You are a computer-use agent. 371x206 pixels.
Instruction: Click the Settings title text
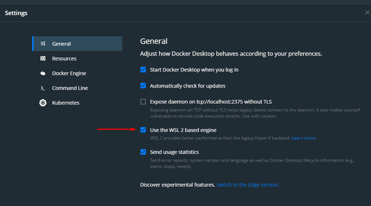click(x=16, y=13)
